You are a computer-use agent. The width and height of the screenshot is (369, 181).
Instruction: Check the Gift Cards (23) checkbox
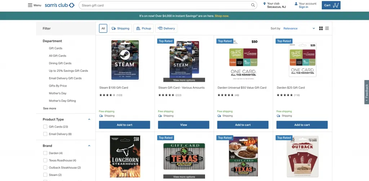click(x=45, y=127)
